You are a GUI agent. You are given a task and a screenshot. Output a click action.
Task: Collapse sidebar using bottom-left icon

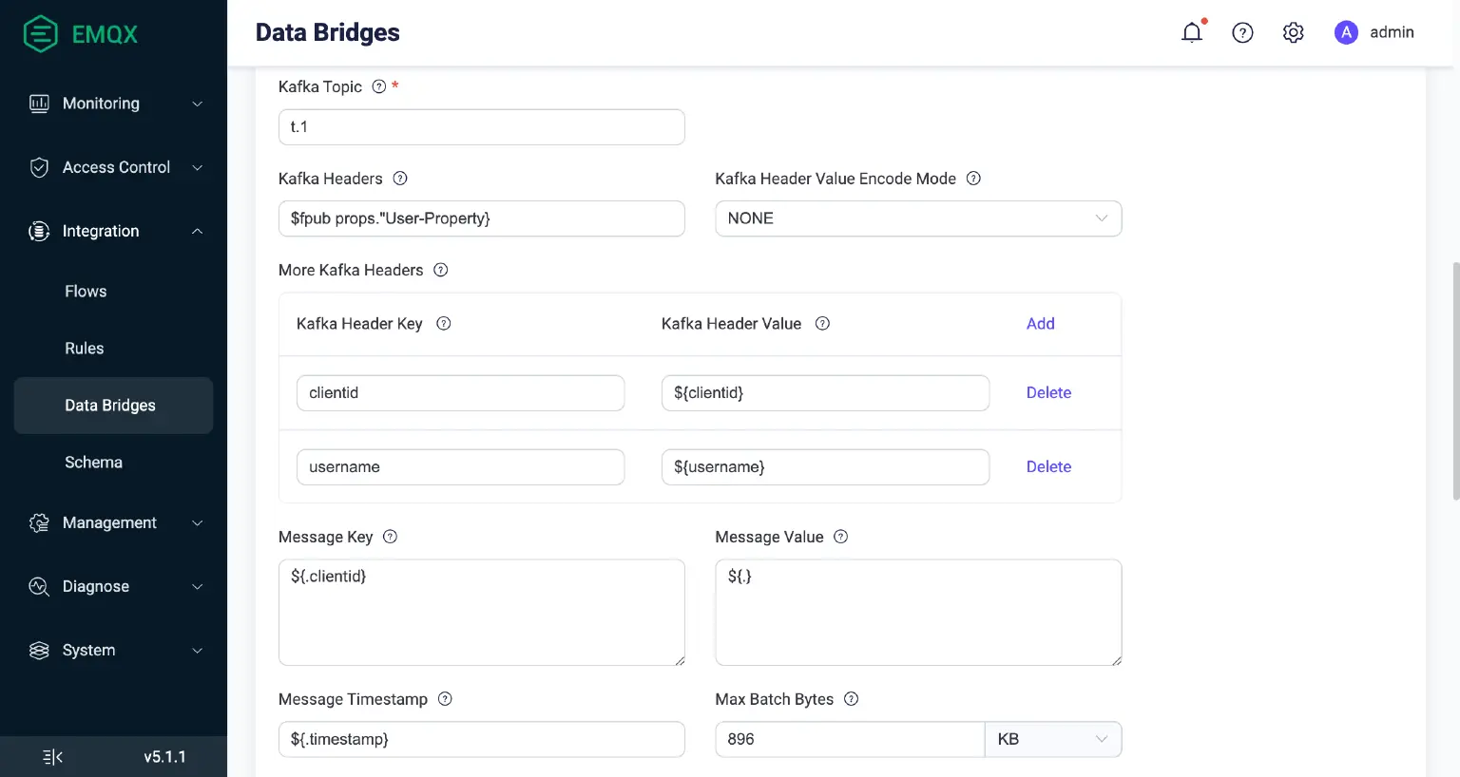click(x=52, y=757)
